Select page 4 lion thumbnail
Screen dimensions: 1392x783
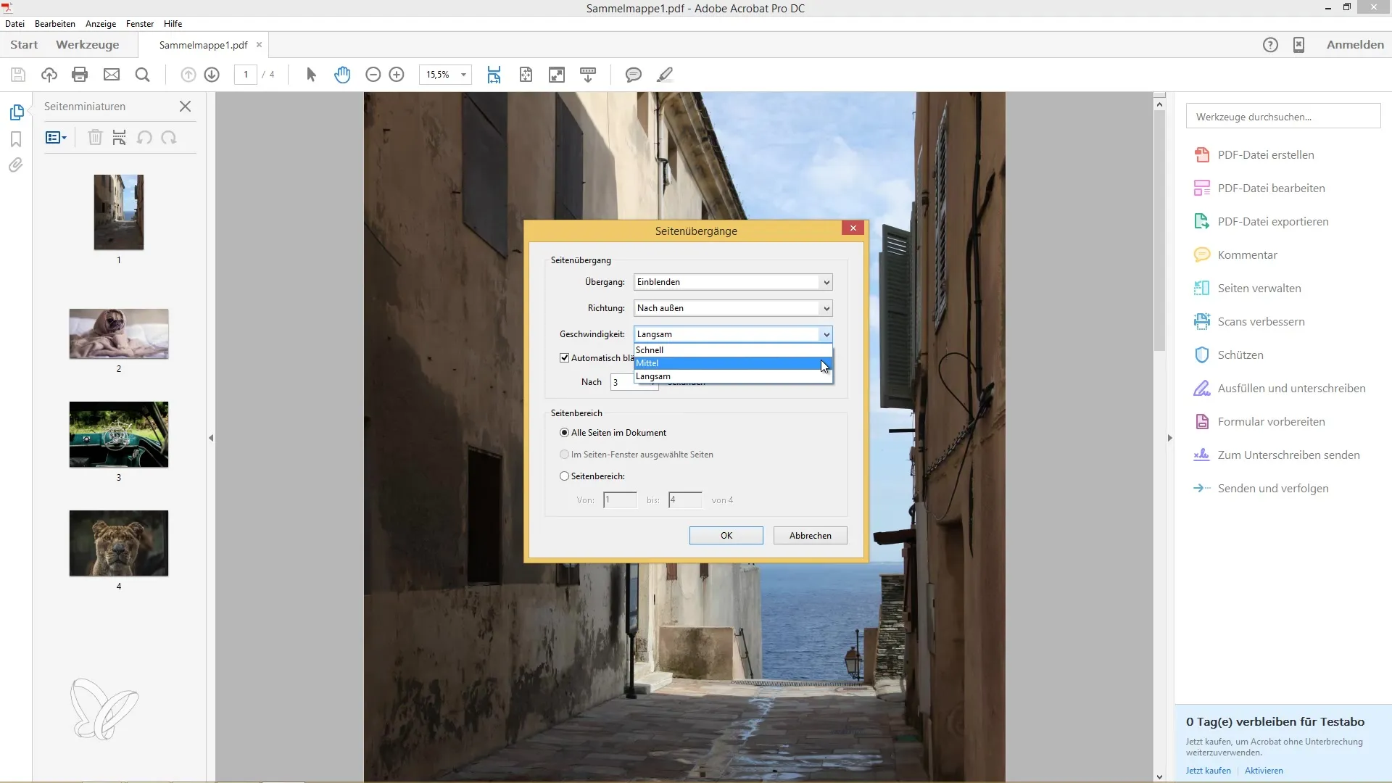tap(119, 544)
